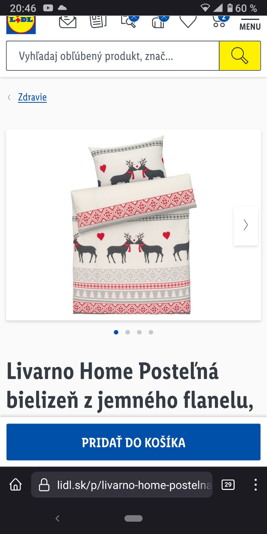
Task: Select the second image carousel dot
Action: pyautogui.click(x=127, y=332)
